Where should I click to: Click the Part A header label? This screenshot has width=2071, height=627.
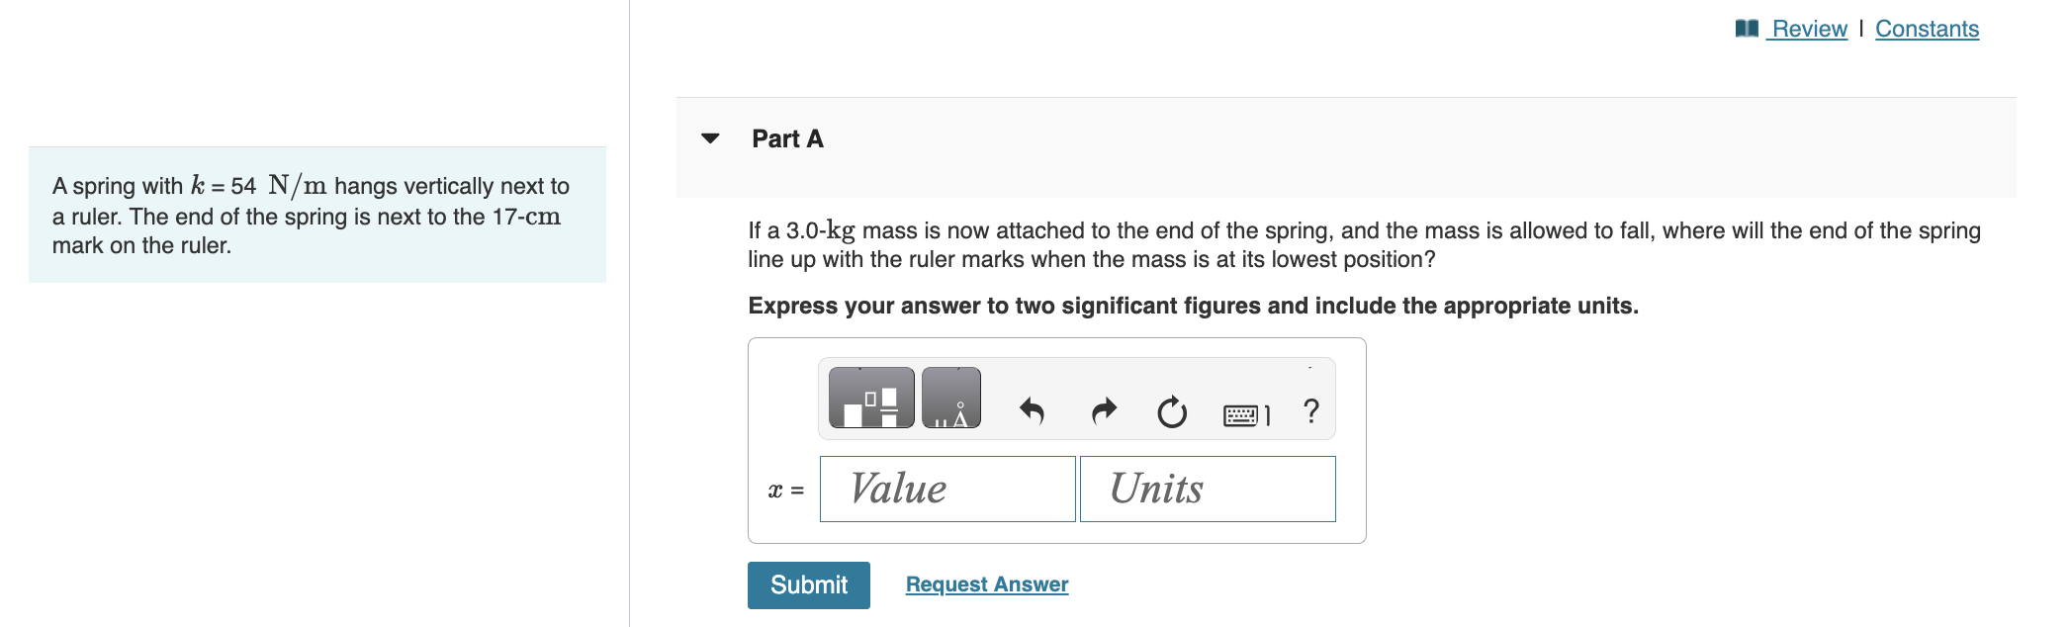pyautogui.click(x=786, y=138)
